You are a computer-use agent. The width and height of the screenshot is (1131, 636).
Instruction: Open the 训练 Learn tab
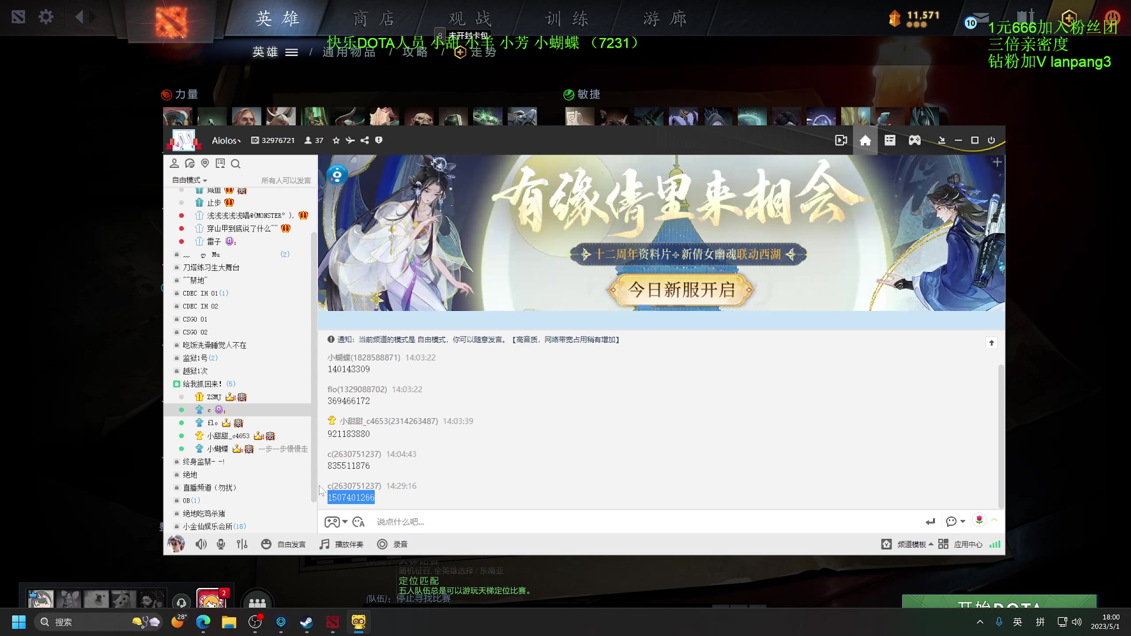[x=567, y=19]
